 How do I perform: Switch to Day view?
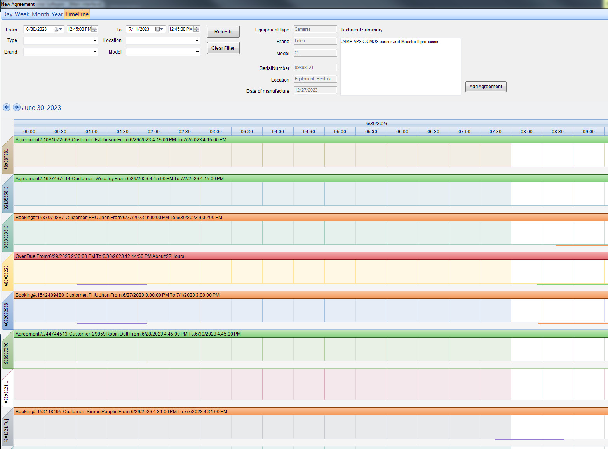pyautogui.click(x=7, y=14)
